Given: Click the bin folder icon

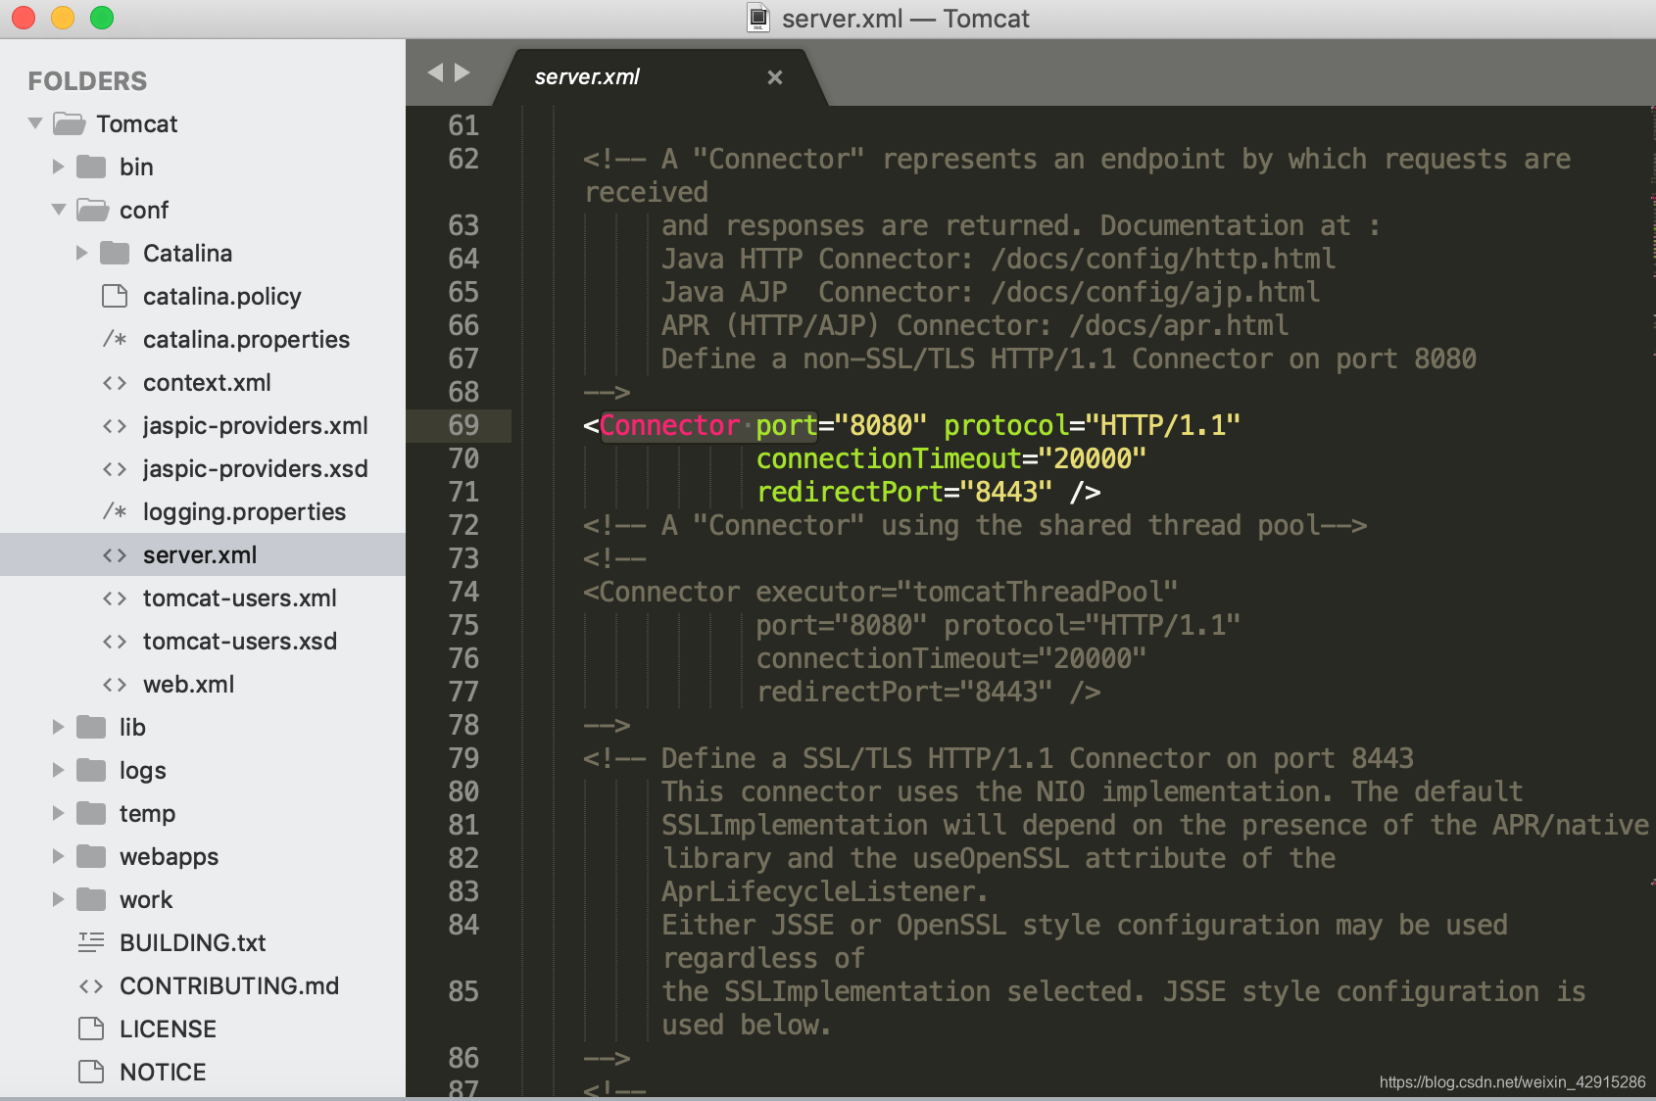Looking at the screenshot, I should (x=91, y=167).
